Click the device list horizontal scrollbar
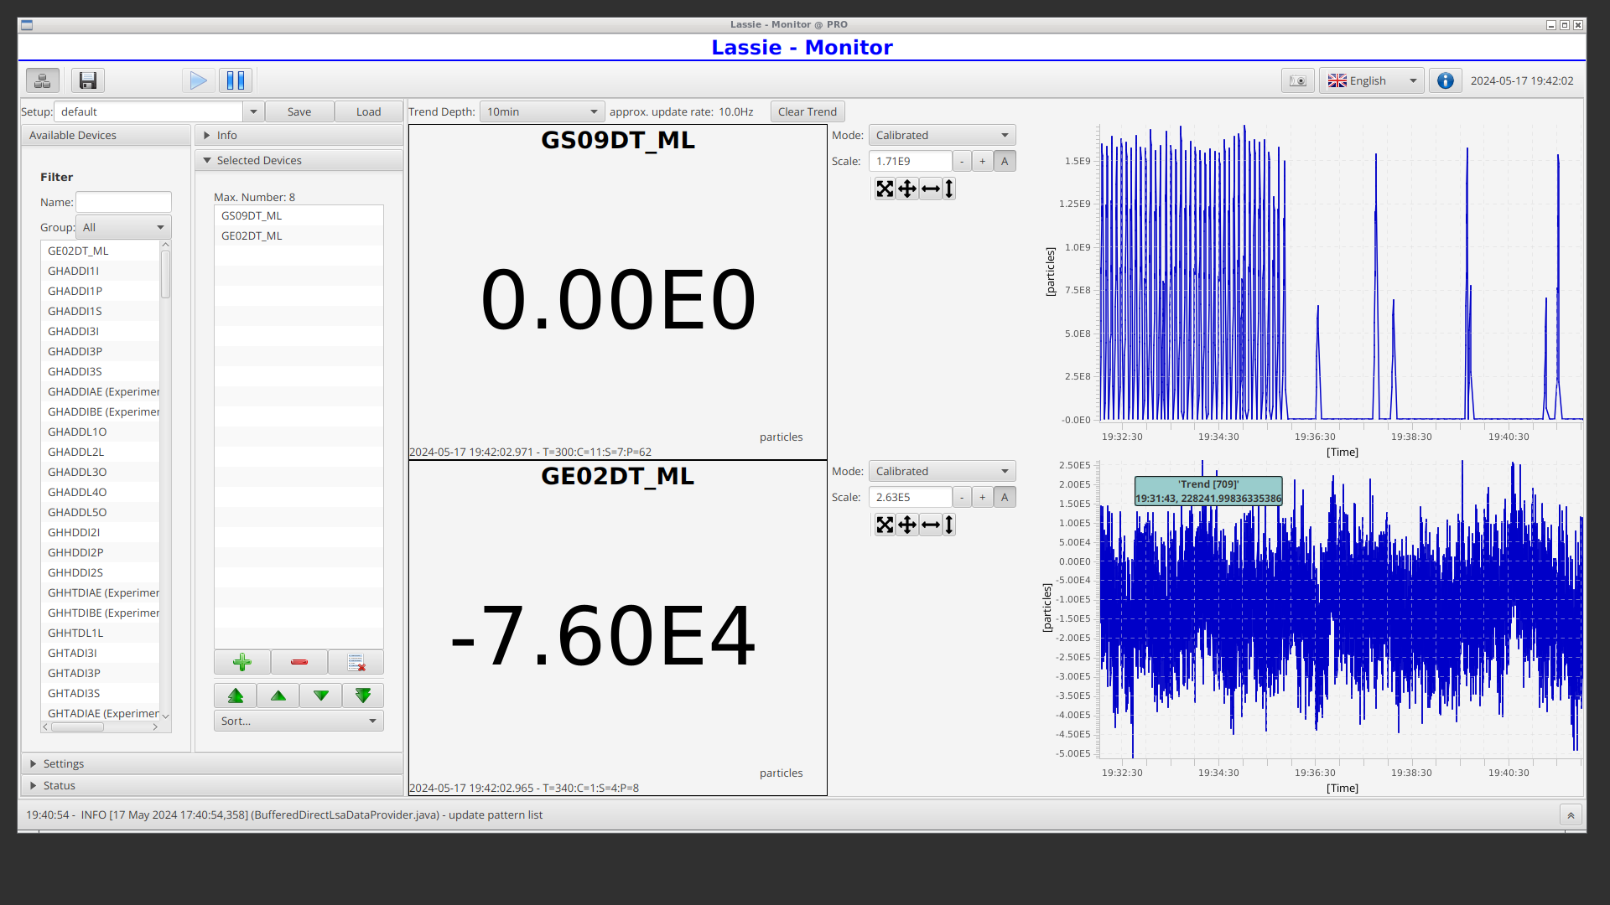 [100, 727]
